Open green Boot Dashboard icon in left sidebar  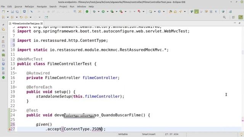3,78
